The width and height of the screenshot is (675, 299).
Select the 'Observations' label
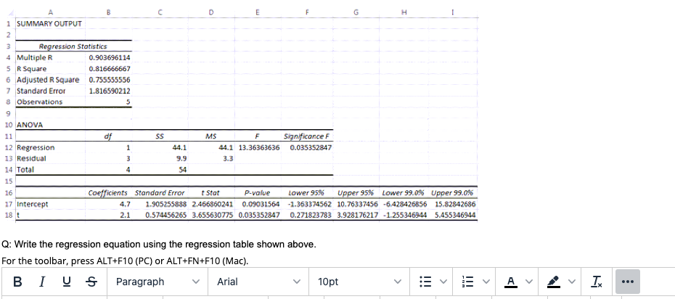pyautogui.click(x=39, y=102)
